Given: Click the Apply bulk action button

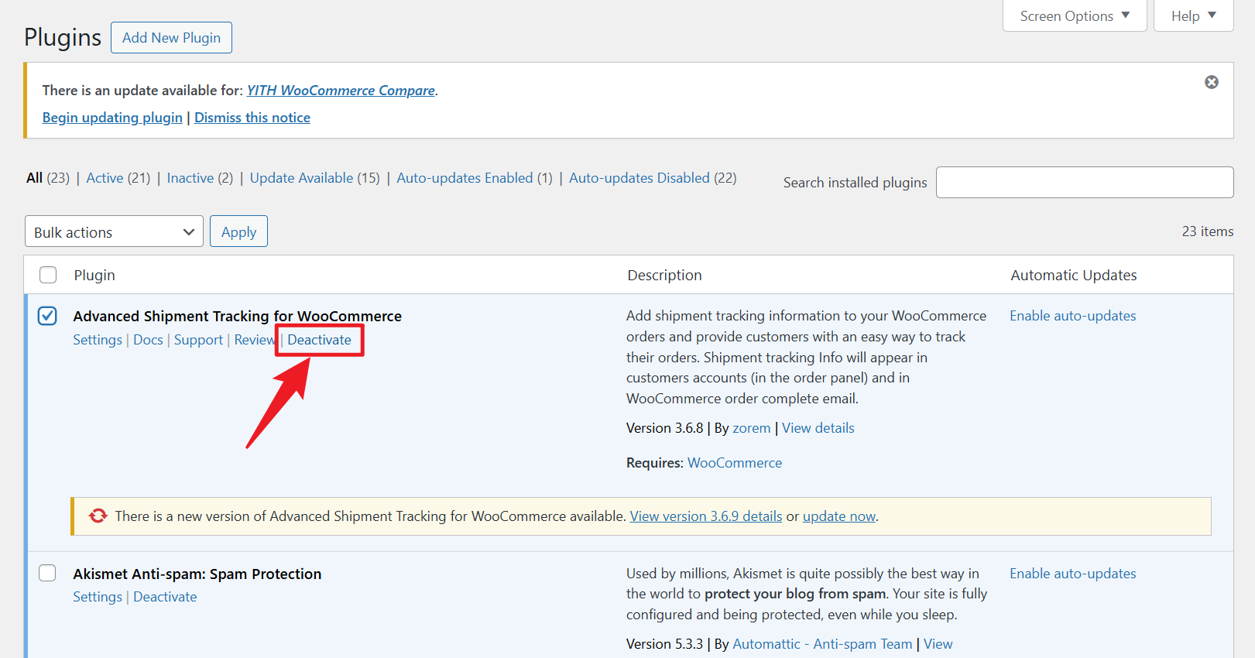Looking at the screenshot, I should coord(238,231).
